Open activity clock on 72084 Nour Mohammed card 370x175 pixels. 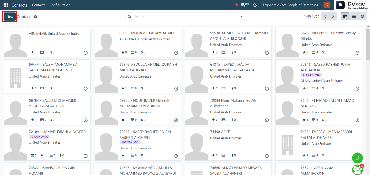pyautogui.click(x=267, y=120)
